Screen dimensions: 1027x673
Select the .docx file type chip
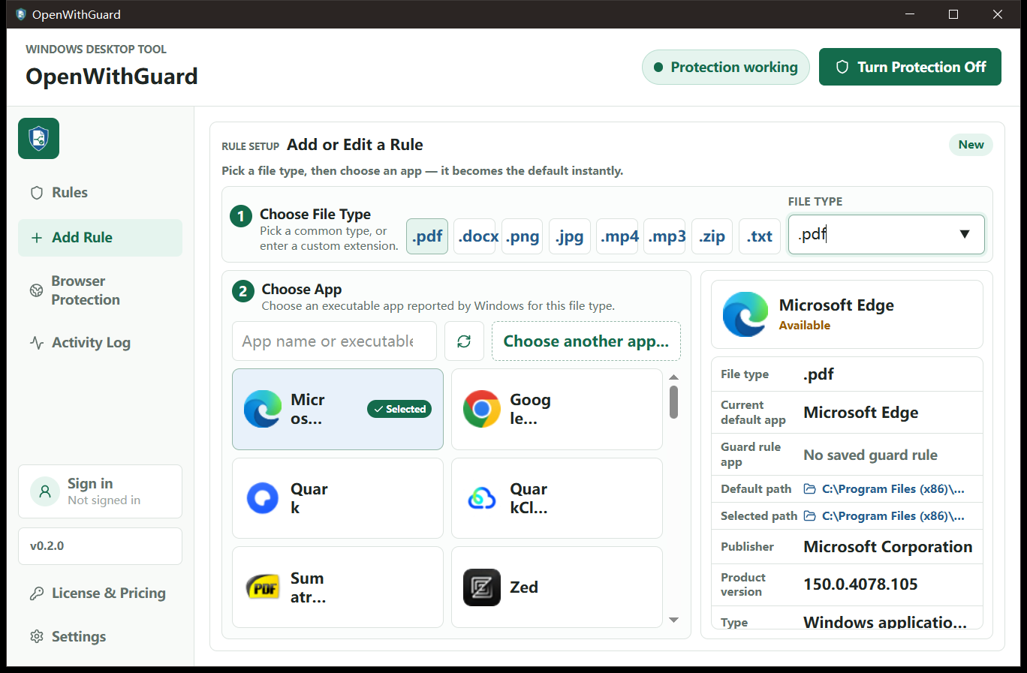pos(474,236)
